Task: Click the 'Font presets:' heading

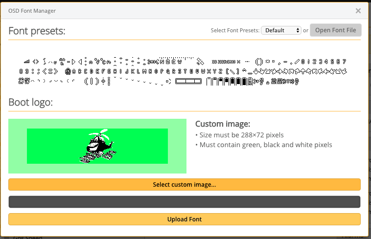Action: pos(37,31)
